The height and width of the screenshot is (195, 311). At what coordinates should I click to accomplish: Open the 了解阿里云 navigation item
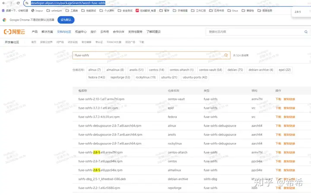point(153,31)
